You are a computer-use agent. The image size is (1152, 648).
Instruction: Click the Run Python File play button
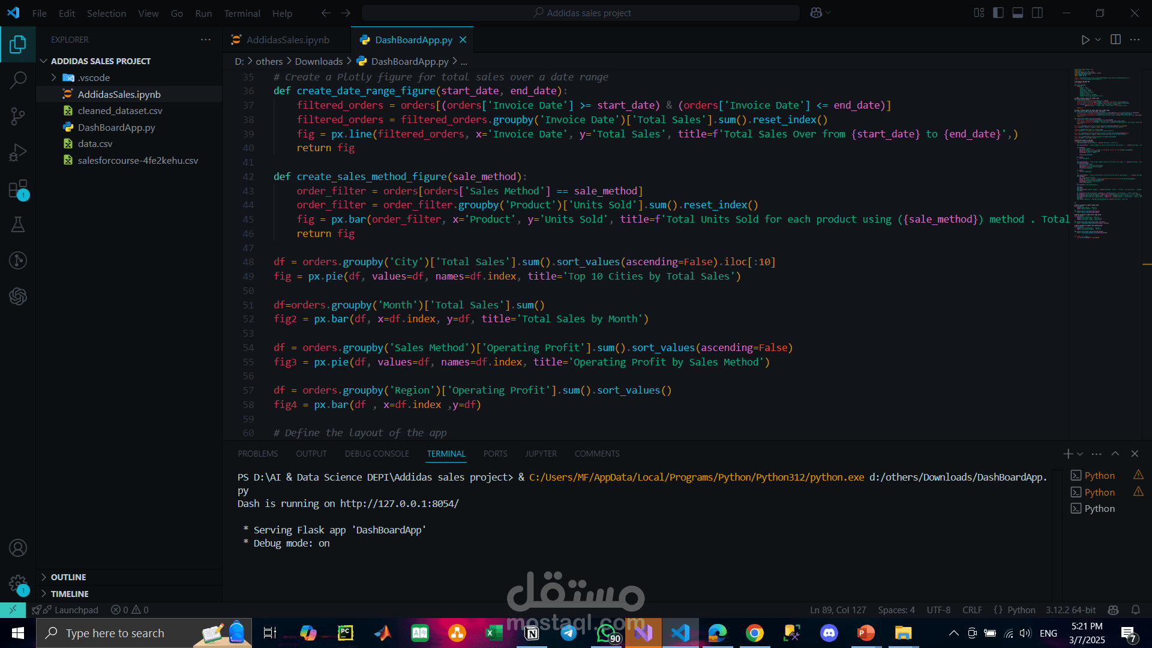click(x=1085, y=40)
